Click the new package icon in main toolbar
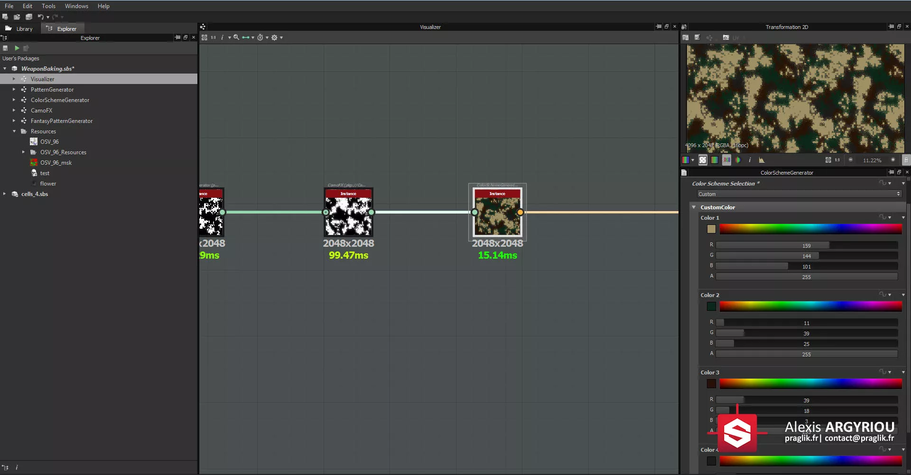Screen dimensions: 911x475 [5, 17]
